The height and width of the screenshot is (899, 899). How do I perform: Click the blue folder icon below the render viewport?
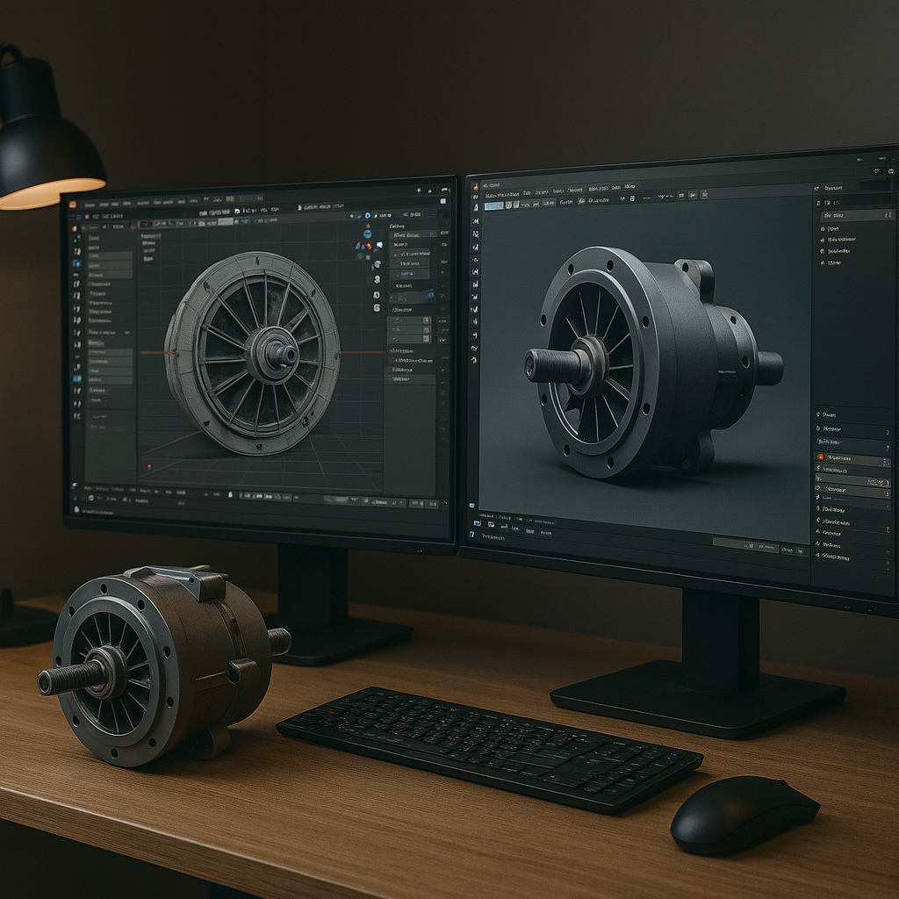coord(478,522)
